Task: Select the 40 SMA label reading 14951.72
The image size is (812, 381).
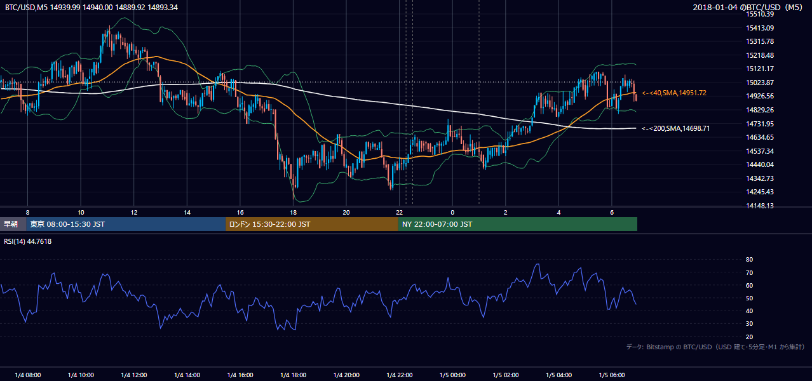Action: [674, 93]
